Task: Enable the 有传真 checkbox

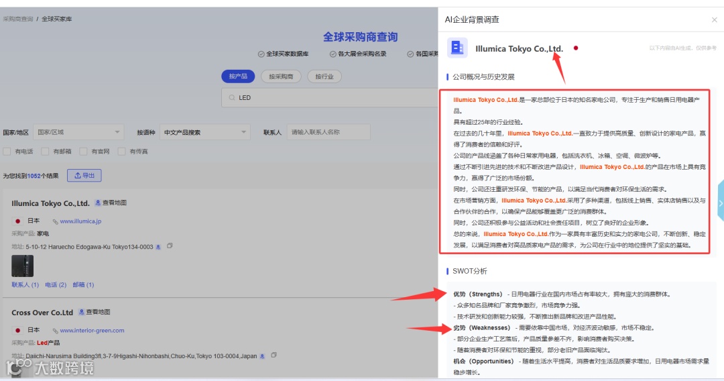Action: pyautogui.click(x=121, y=152)
